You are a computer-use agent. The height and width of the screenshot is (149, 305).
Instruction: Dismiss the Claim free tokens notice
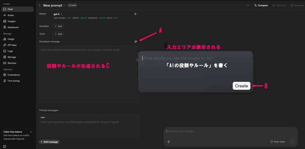pyautogui.click(x=31, y=132)
